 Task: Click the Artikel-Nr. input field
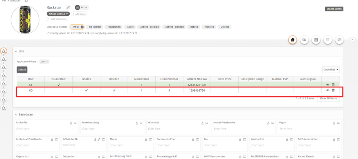click(x=47, y=128)
